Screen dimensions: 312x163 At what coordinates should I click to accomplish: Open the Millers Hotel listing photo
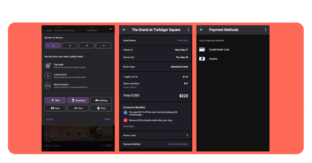[78, 133]
